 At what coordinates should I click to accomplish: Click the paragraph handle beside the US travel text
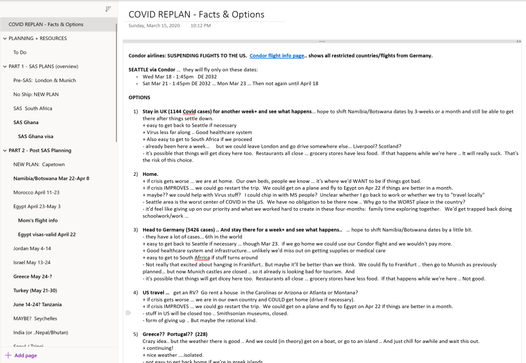128,312
